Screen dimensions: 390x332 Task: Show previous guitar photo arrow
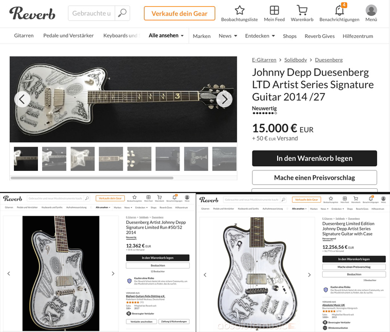pyautogui.click(x=22, y=99)
